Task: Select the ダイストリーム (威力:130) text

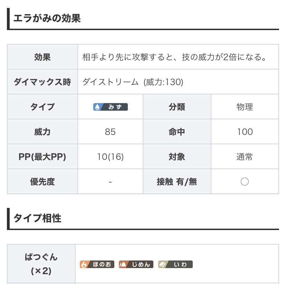Action: (x=133, y=82)
